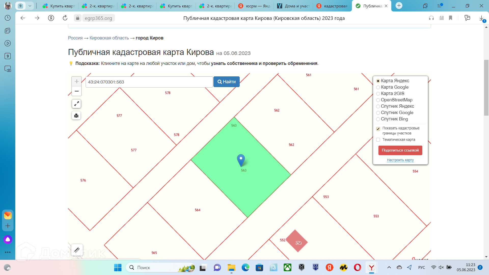Launch Microsoft Edge from taskbar
Image resolution: width=489 pixels, height=275 pixels.
246,268
